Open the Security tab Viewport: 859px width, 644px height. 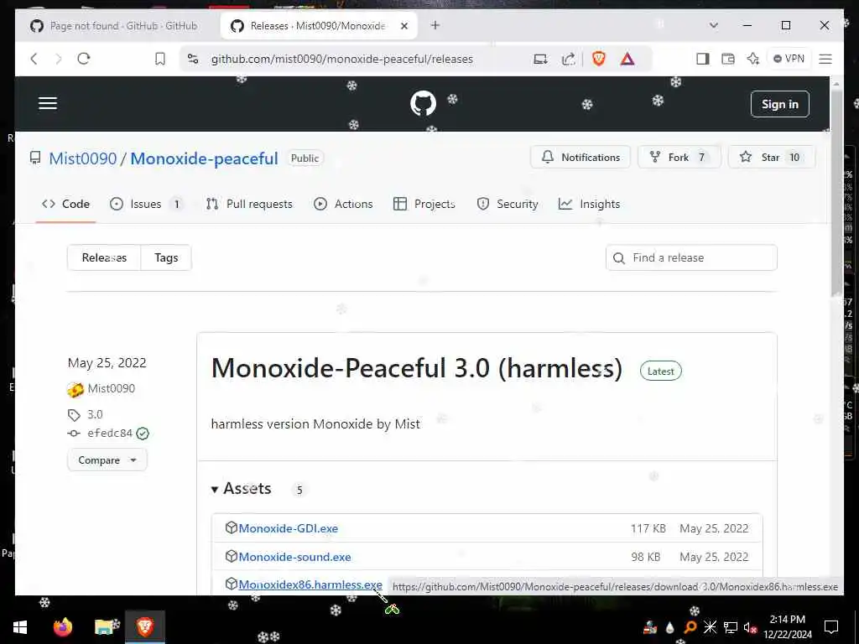click(508, 204)
